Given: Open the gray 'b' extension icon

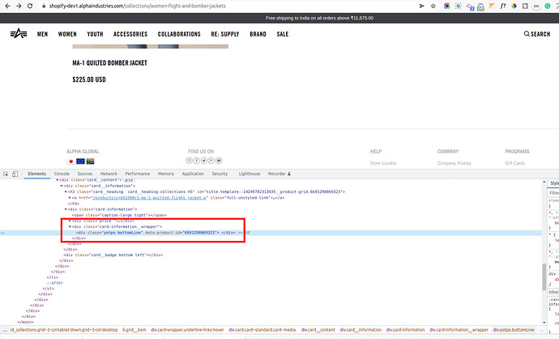Looking at the screenshot, I should click(x=525, y=6).
